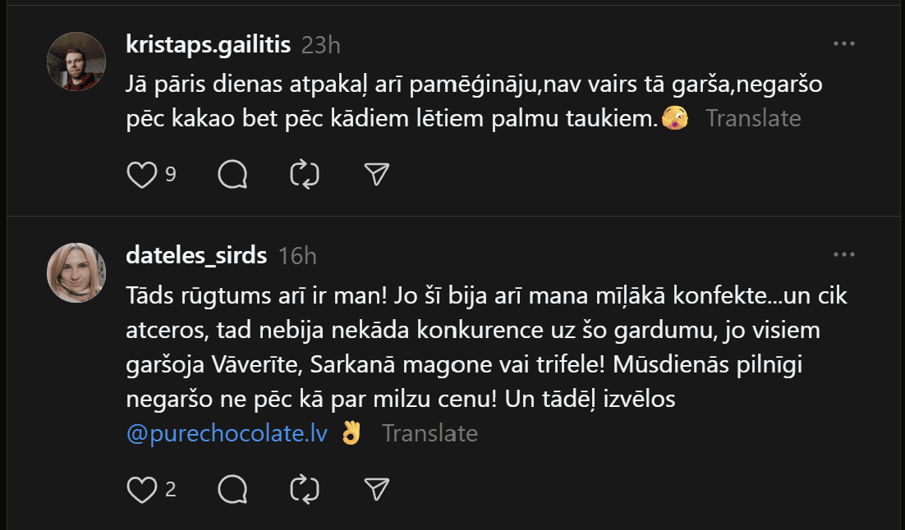Image resolution: width=905 pixels, height=530 pixels.
Task: Expand the three-dot menu on dateles_sirds's post
Action: click(844, 254)
